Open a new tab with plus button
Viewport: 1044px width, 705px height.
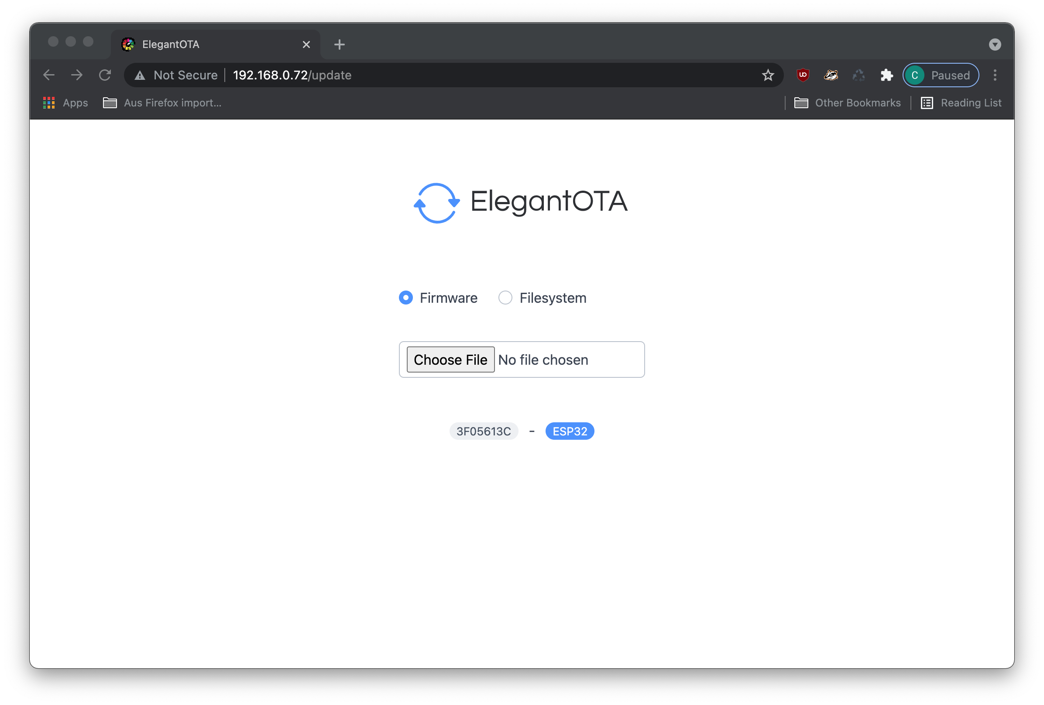click(x=340, y=44)
